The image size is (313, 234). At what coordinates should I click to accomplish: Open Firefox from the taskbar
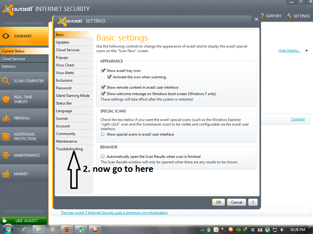coord(67,229)
